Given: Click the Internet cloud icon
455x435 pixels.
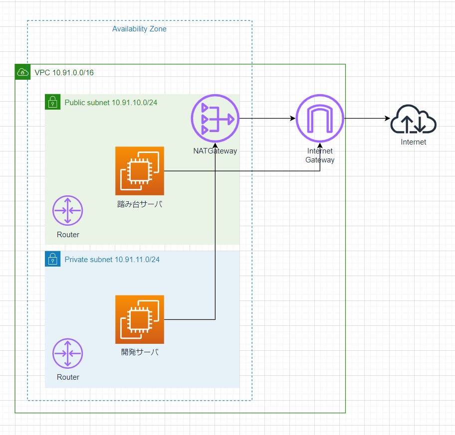Looking at the screenshot, I should point(413,119).
